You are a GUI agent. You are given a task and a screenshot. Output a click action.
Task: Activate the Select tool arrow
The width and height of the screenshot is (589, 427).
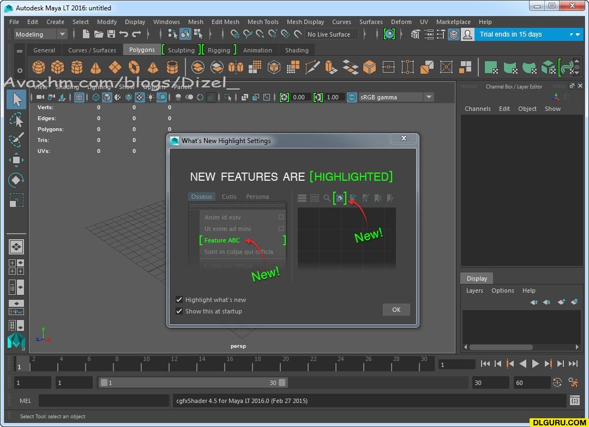click(16, 100)
